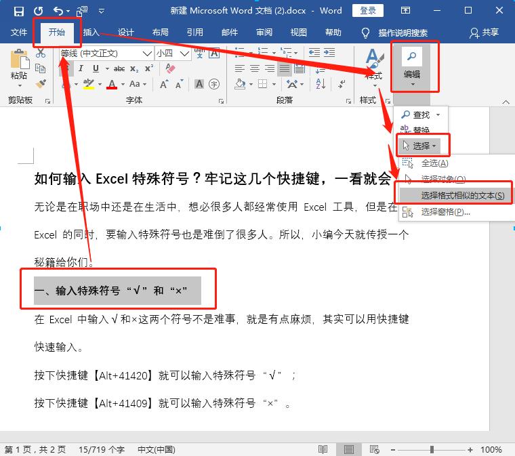Viewport: 515px width, 456px height.
Task: Open the Aa change case dropdown
Action: coord(138,84)
